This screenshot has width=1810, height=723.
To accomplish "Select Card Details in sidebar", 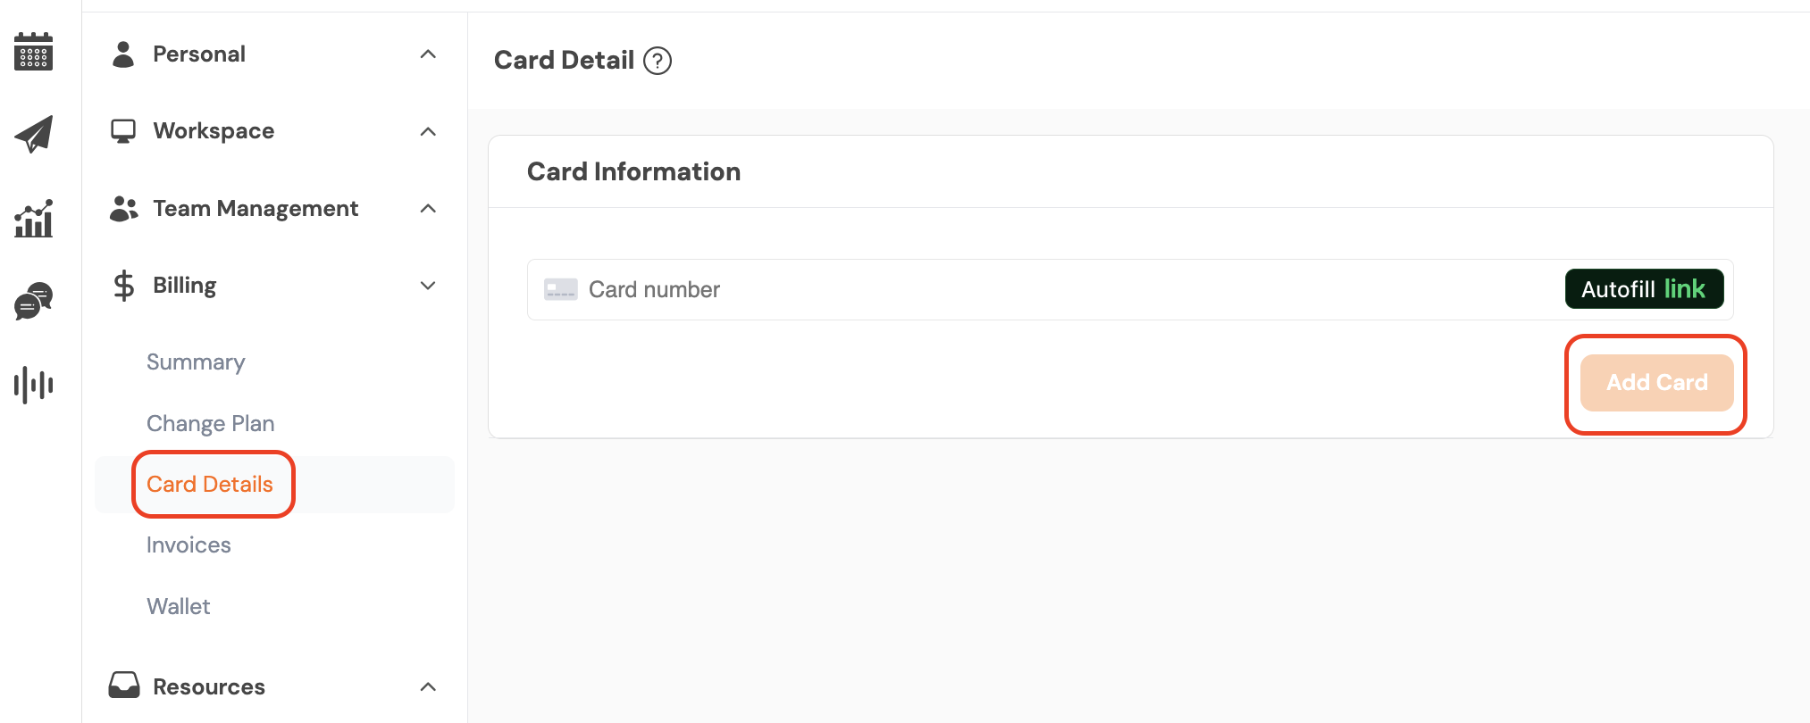I will [x=210, y=484].
